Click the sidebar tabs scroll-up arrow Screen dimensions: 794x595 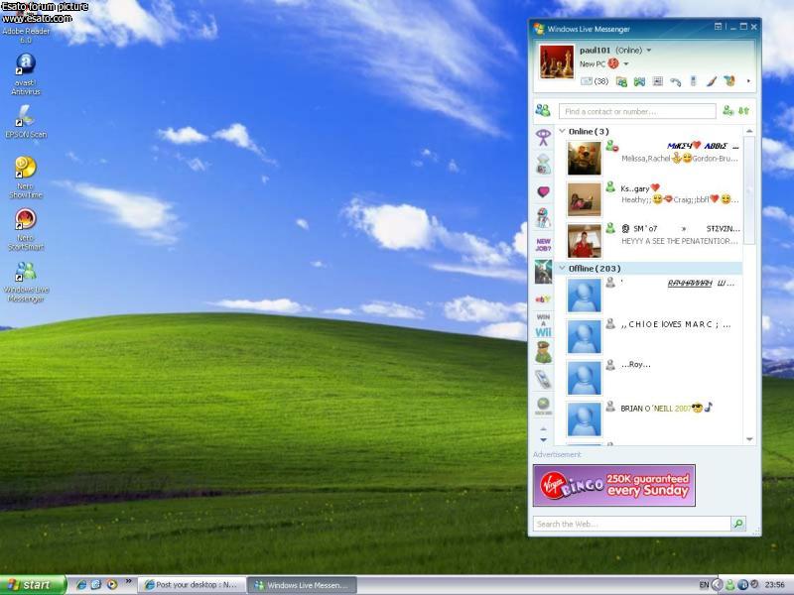(x=543, y=428)
